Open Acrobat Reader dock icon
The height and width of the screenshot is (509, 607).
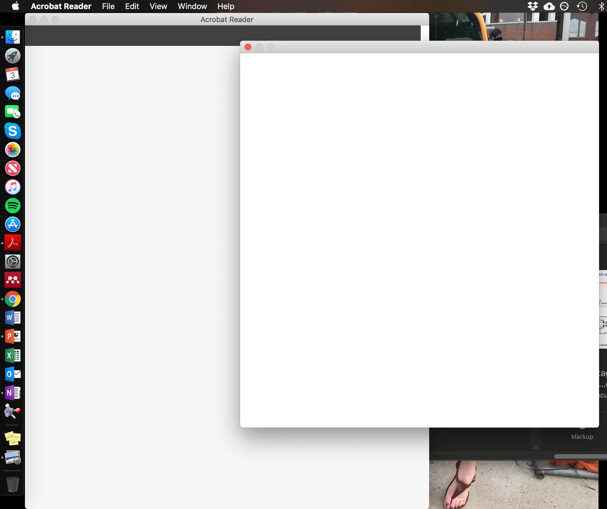(13, 243)
